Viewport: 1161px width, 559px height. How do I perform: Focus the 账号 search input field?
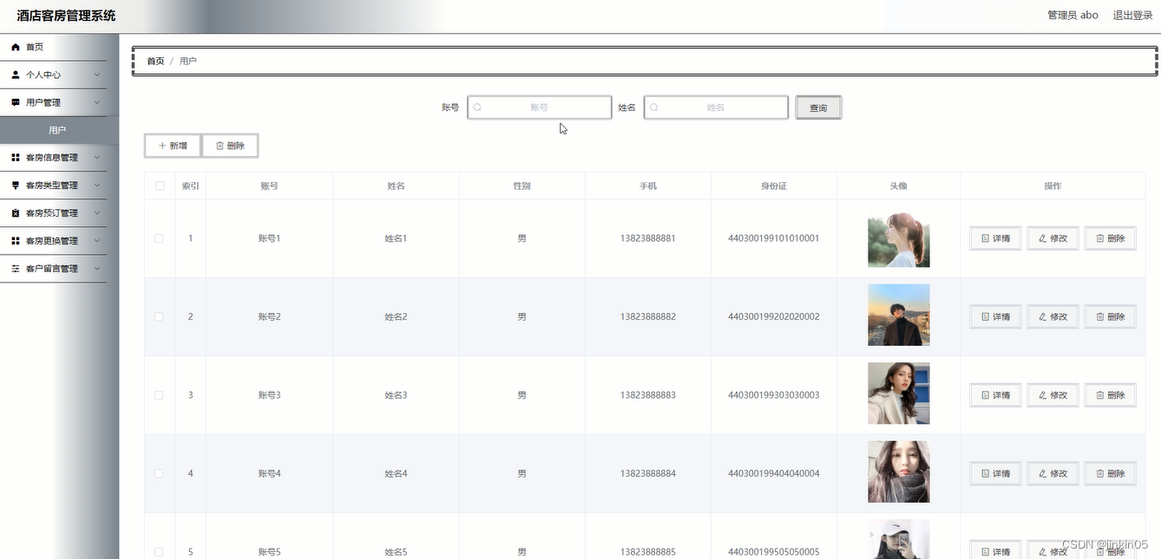click(540, 107)
